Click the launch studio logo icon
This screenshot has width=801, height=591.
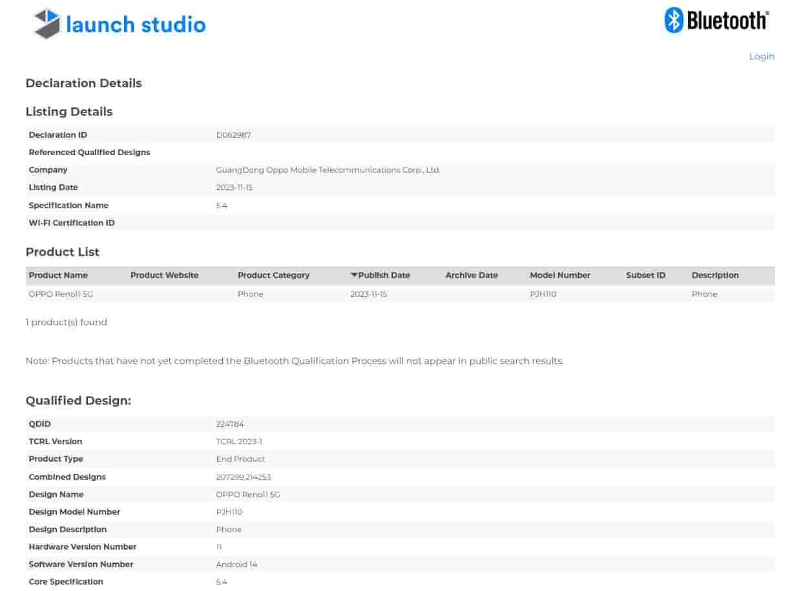coord(47,24)
